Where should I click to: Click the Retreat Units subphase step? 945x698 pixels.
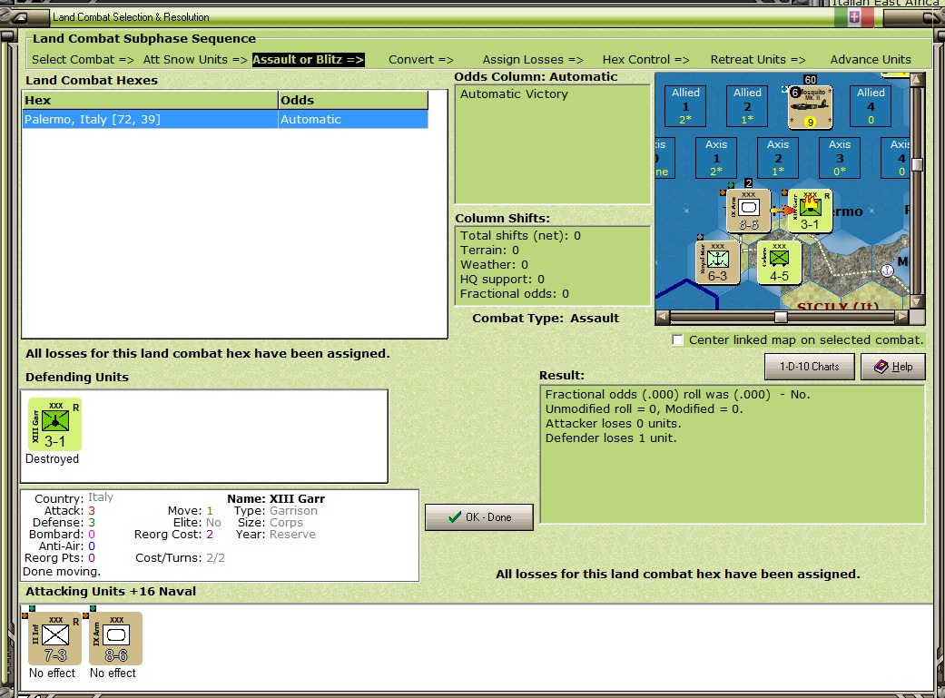click(x=758, y=60)
